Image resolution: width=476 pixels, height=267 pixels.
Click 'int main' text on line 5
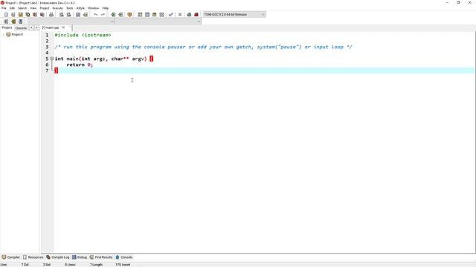pos(66,59)
